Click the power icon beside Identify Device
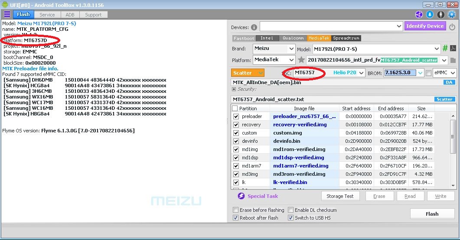460x240 pixels. [452, 27]
